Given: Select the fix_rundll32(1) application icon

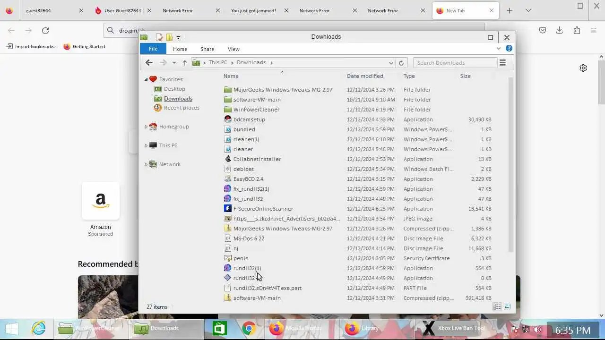Looking at the screenshot, I should 228,189.
